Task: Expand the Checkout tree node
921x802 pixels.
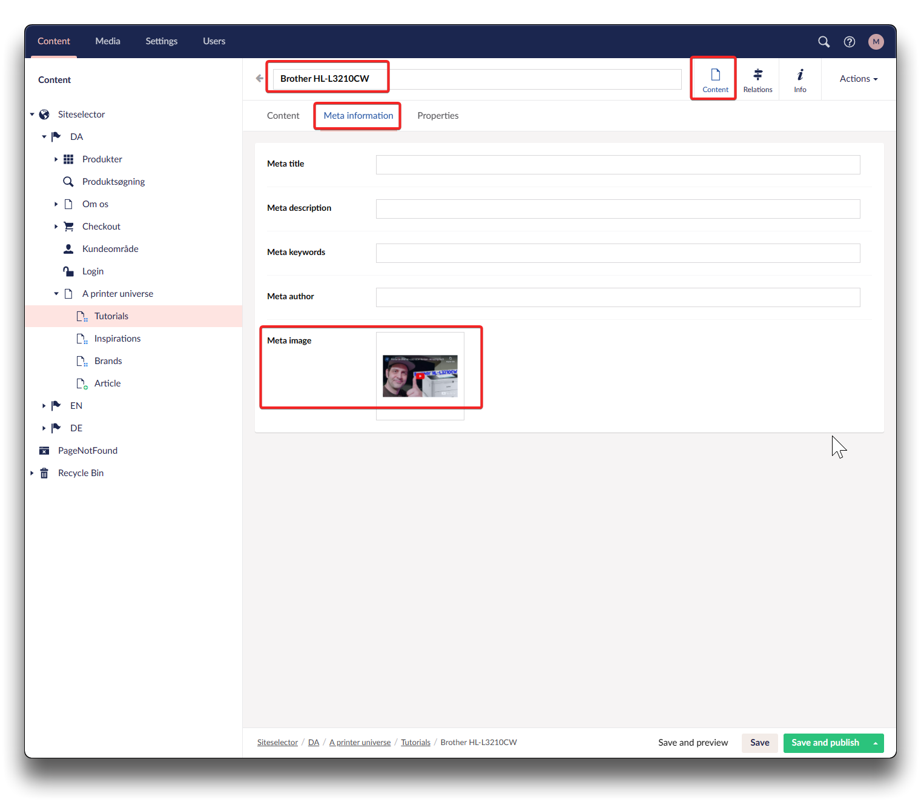Action: [x=56, y=227]
